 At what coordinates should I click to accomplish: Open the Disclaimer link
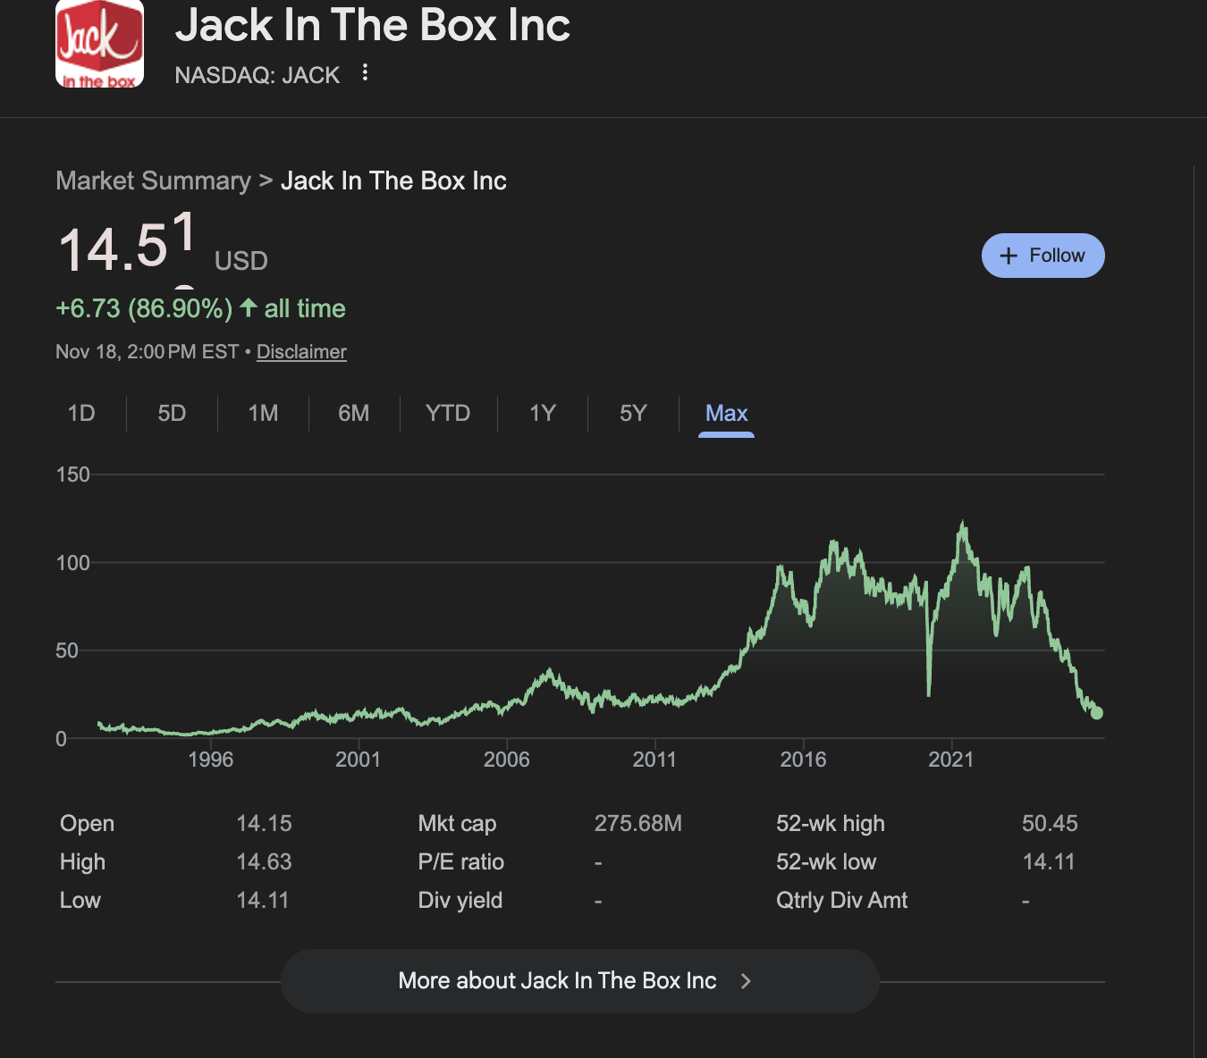tap(301, 352)
